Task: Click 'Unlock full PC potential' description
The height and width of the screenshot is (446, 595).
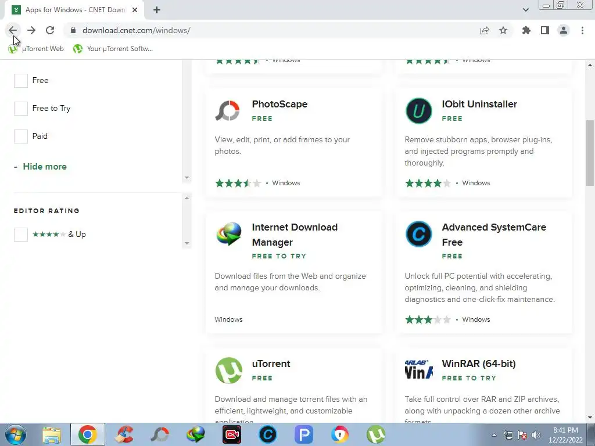Action: tap(479, 288)
